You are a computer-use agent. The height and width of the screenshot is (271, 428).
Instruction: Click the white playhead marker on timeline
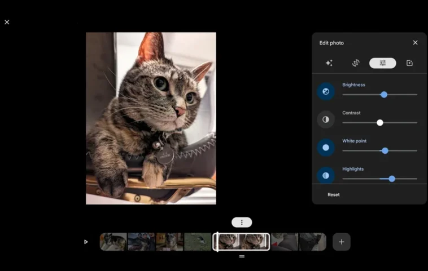click(x=217, y=242)
